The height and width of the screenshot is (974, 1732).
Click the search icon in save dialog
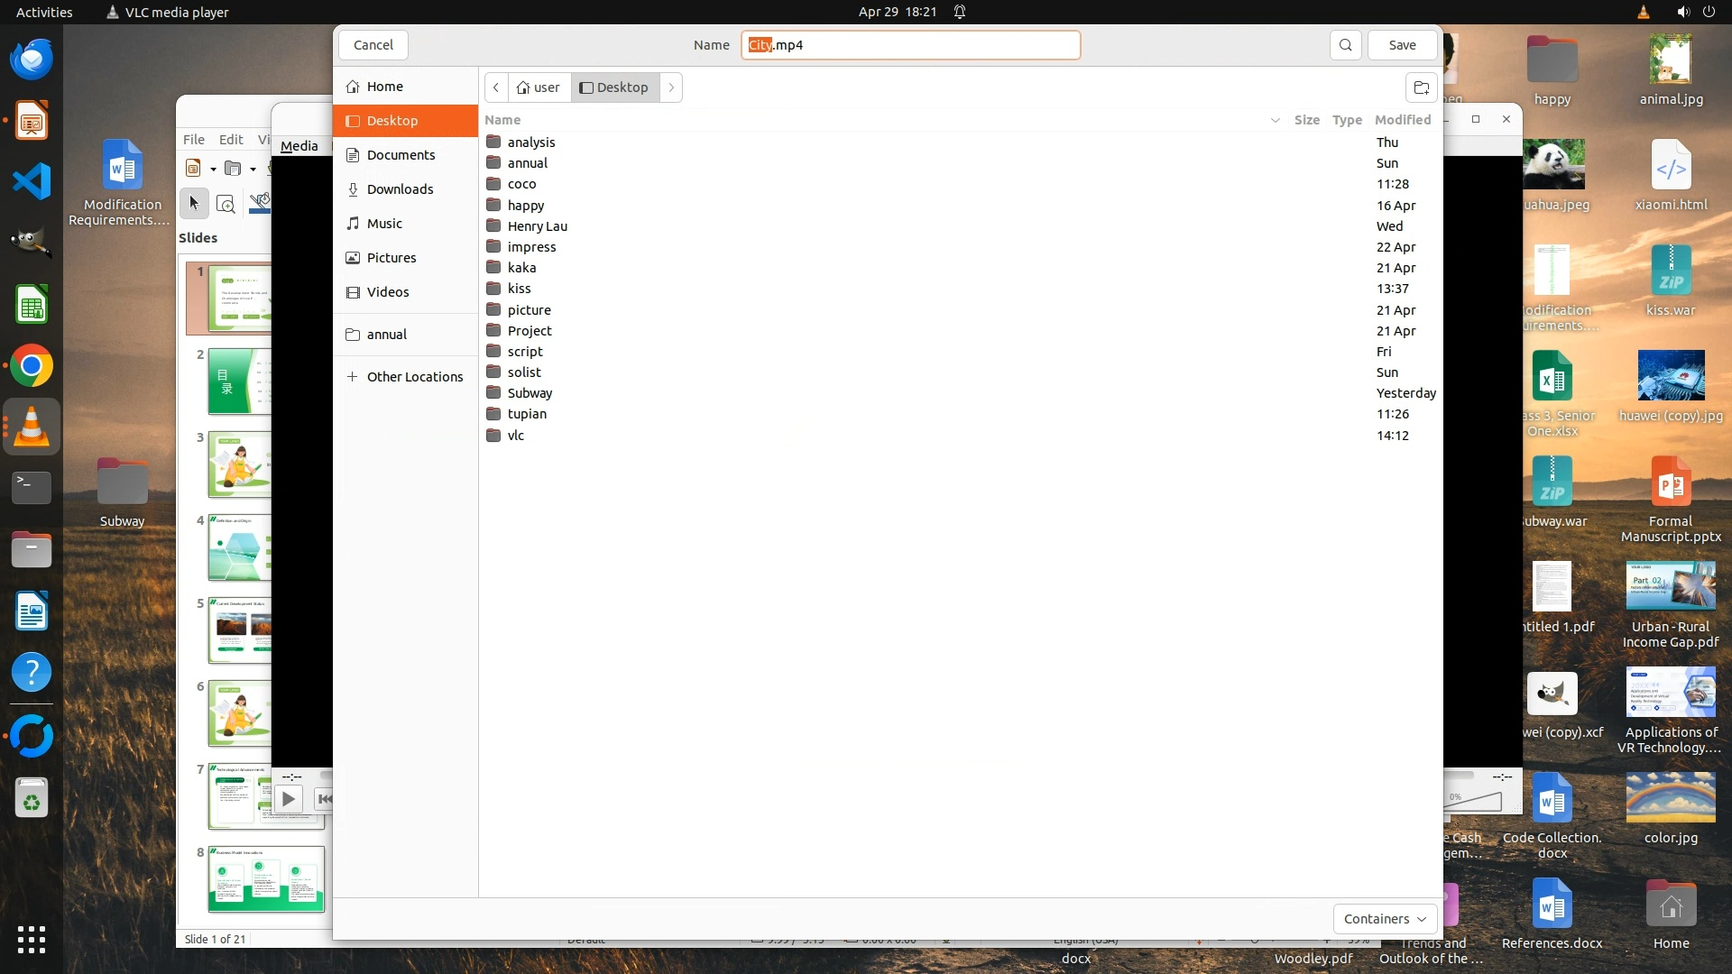pyautogui.click(x=1345, y=45)
